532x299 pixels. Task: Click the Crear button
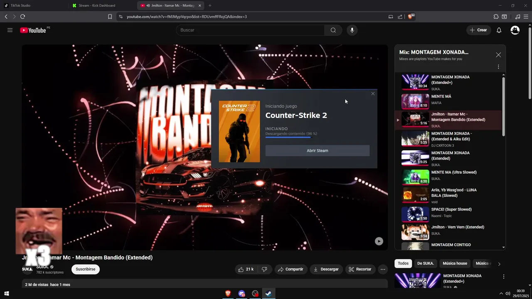[478, 30]
